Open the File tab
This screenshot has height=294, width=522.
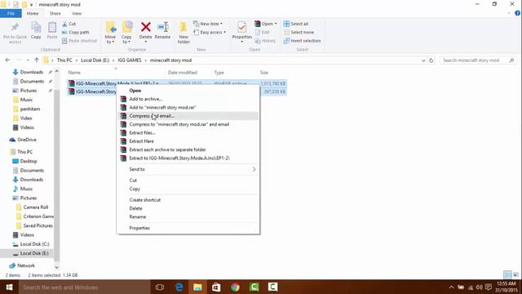(11, 13)
